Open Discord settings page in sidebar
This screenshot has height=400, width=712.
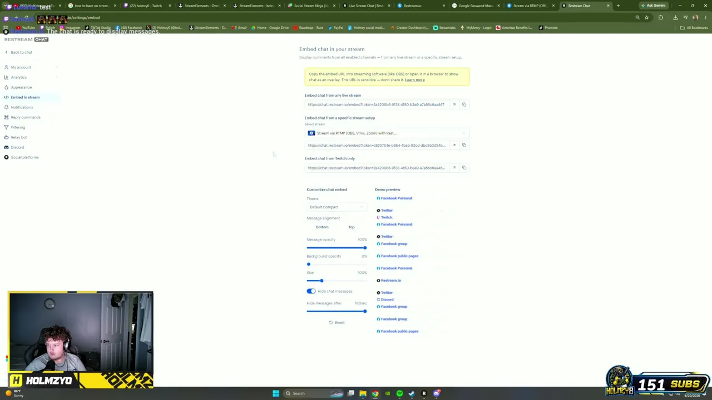[x=17, y=147]
